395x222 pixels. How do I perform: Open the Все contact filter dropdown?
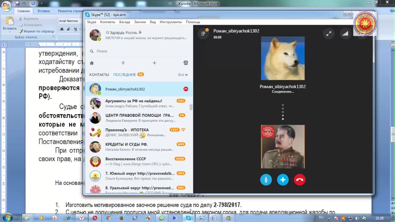[183, 75]
